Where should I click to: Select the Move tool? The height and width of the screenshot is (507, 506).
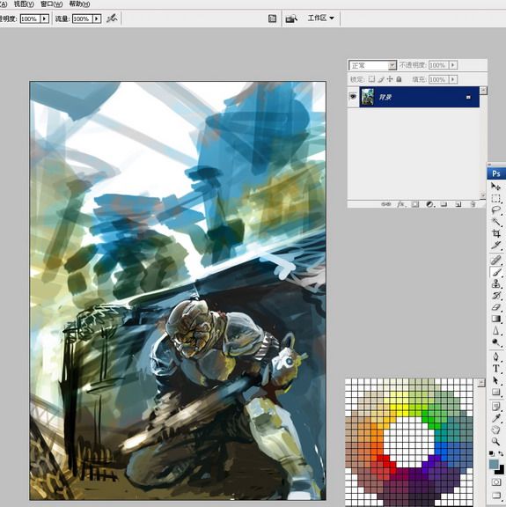495,187
